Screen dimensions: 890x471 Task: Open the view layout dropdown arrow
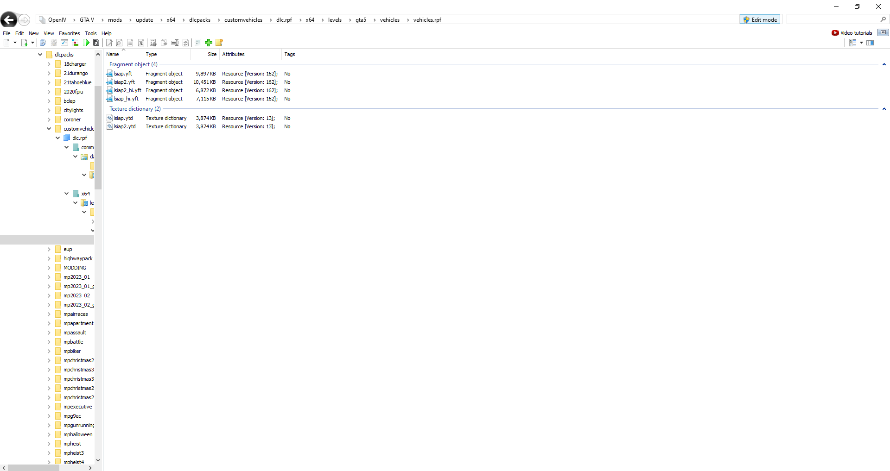[861, 43]
